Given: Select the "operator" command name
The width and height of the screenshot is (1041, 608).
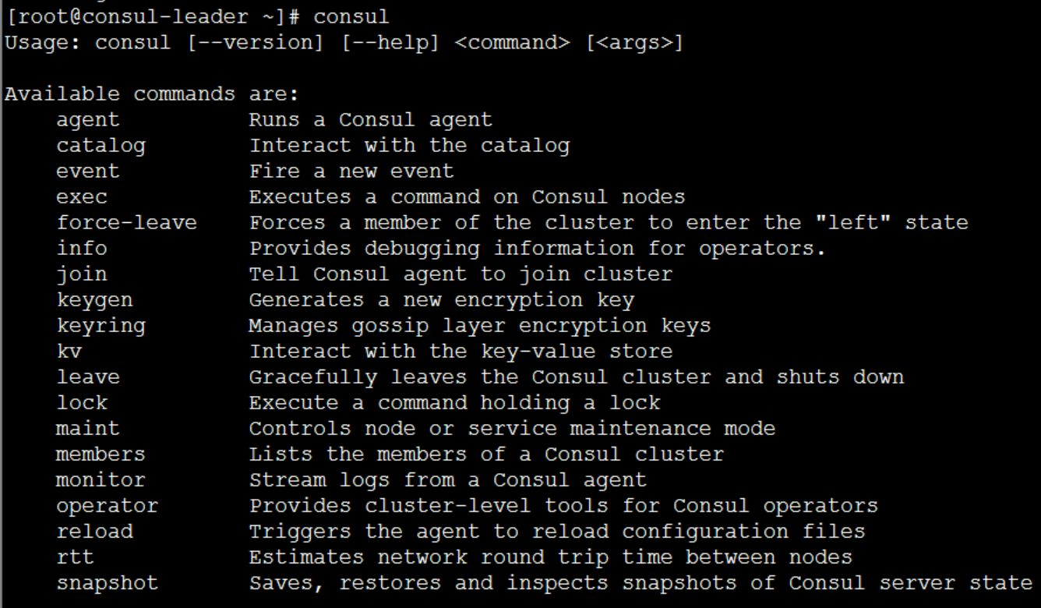Looking at the screenshot, I should click(x=107, y=506).
